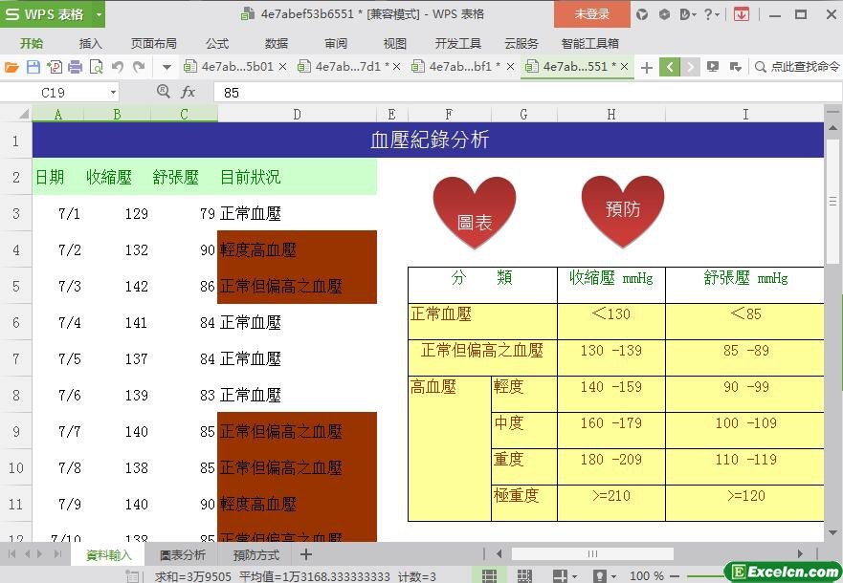The width and height of the screenshot is (843, 583).
Task: Click the vertical scrollbar down arrow
Action: point(832,532)
